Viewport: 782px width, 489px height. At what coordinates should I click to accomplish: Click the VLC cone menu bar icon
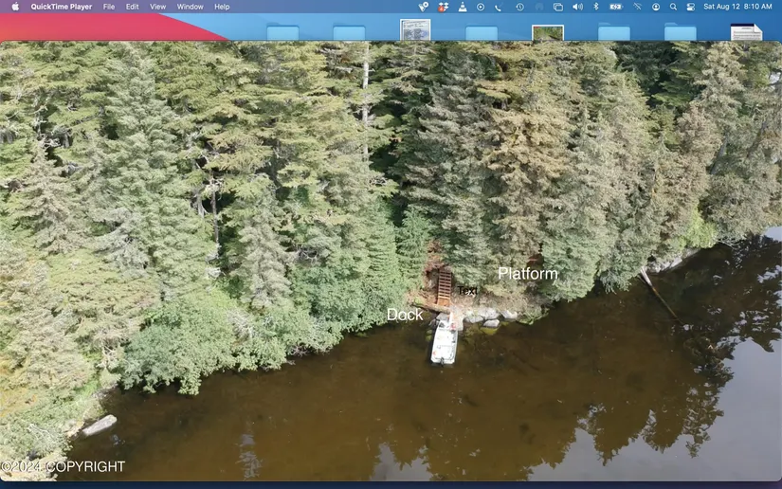point(462,7)
